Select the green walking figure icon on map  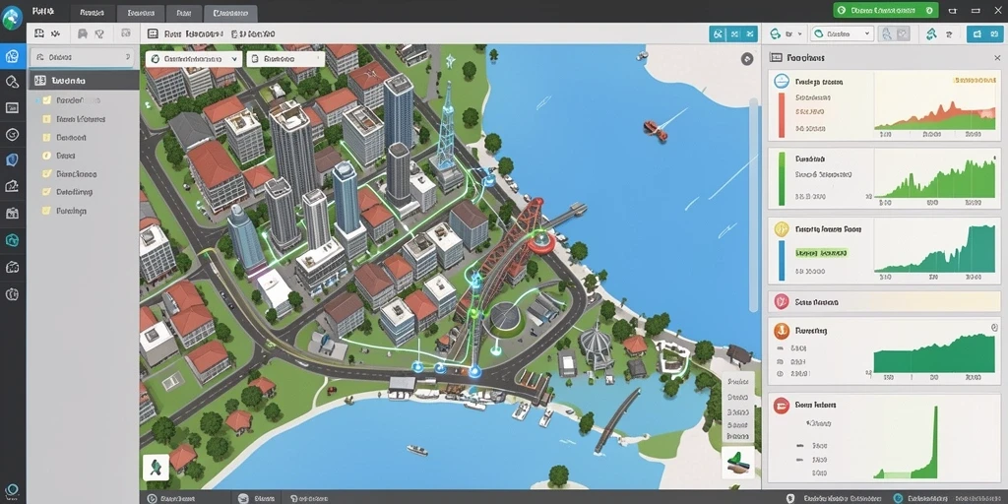[x=155, y=468]
